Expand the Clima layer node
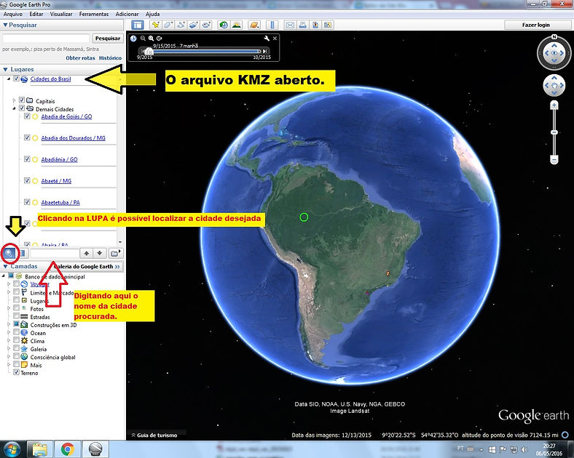This screenshot has width=574, height=458. point(9,340)
